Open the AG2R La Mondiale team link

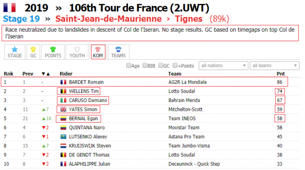[x=187, y=82]
